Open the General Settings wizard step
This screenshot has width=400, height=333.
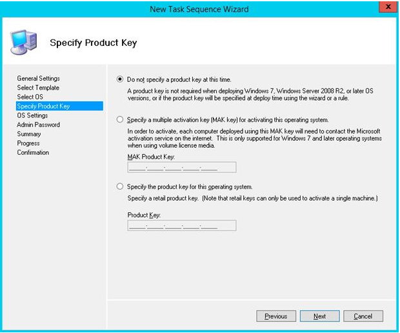click(x=38, y=78)
